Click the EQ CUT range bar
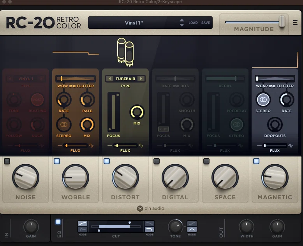This screenshot has width=303, height=246. coord(116,227)
